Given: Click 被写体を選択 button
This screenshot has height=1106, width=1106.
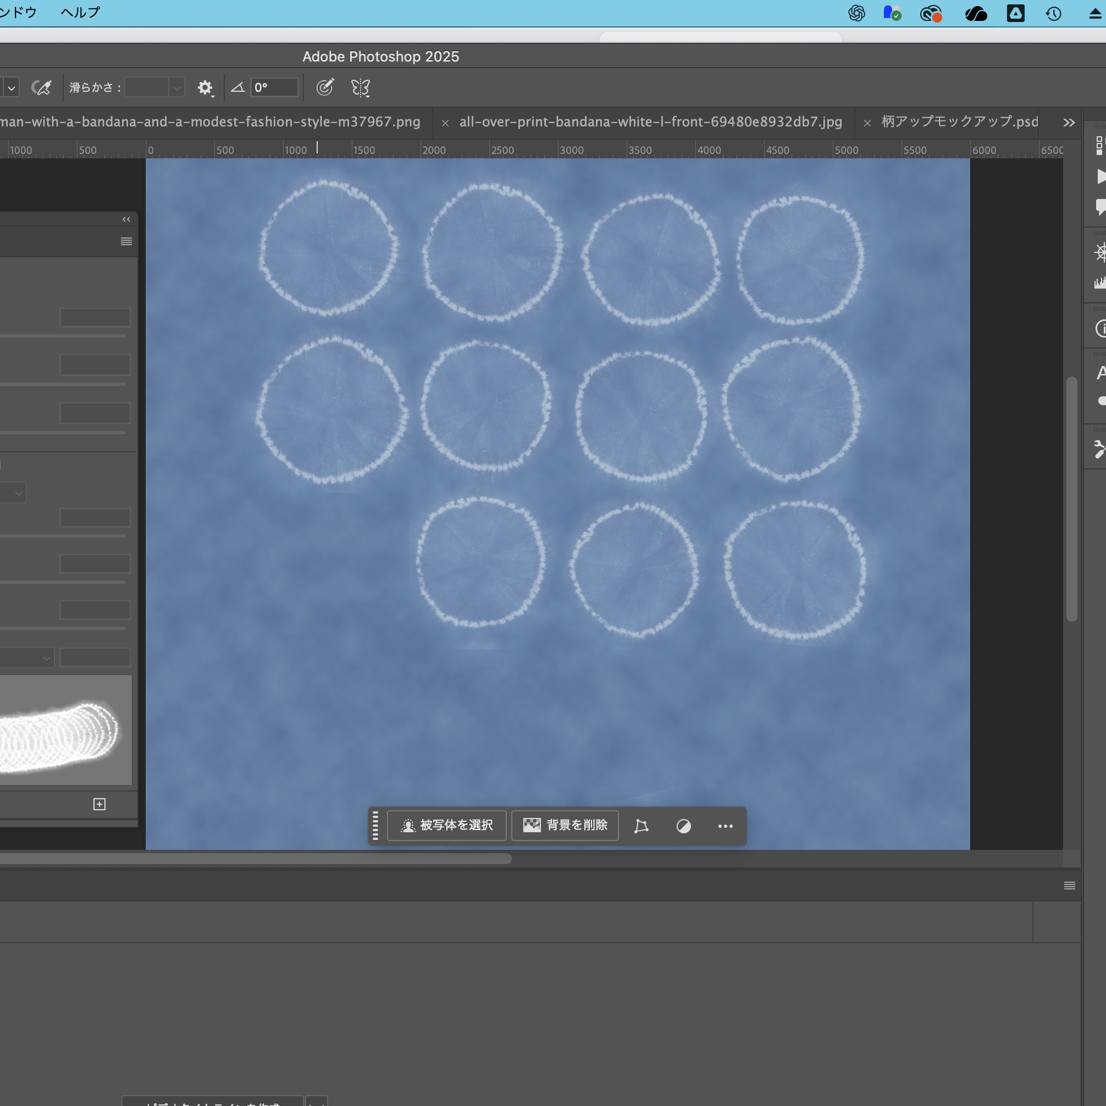Looking at the screenshot, I should (x=446, y=826).
